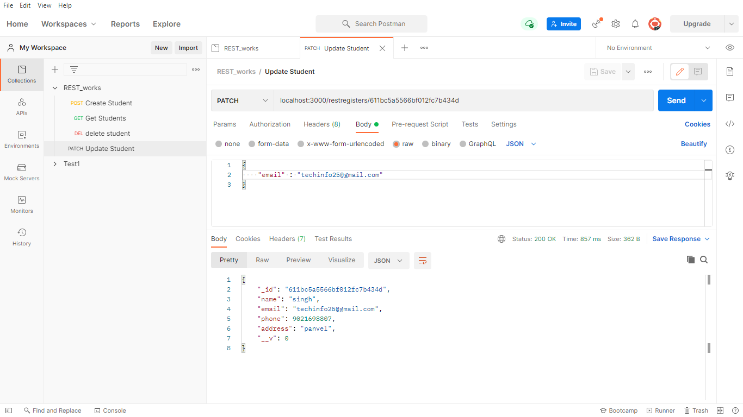
Task: Copy response with the copy icon
Action: [691, 260]
